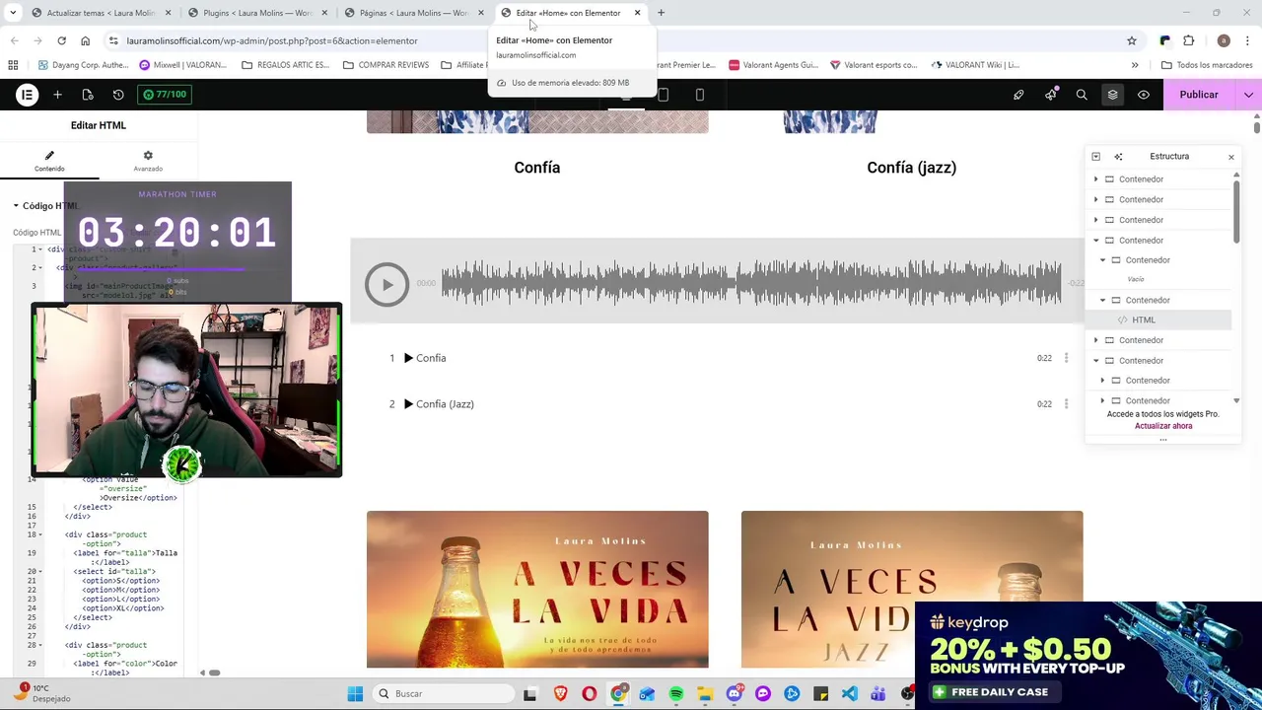Open options menu for Confía track

coord(1066,358)
